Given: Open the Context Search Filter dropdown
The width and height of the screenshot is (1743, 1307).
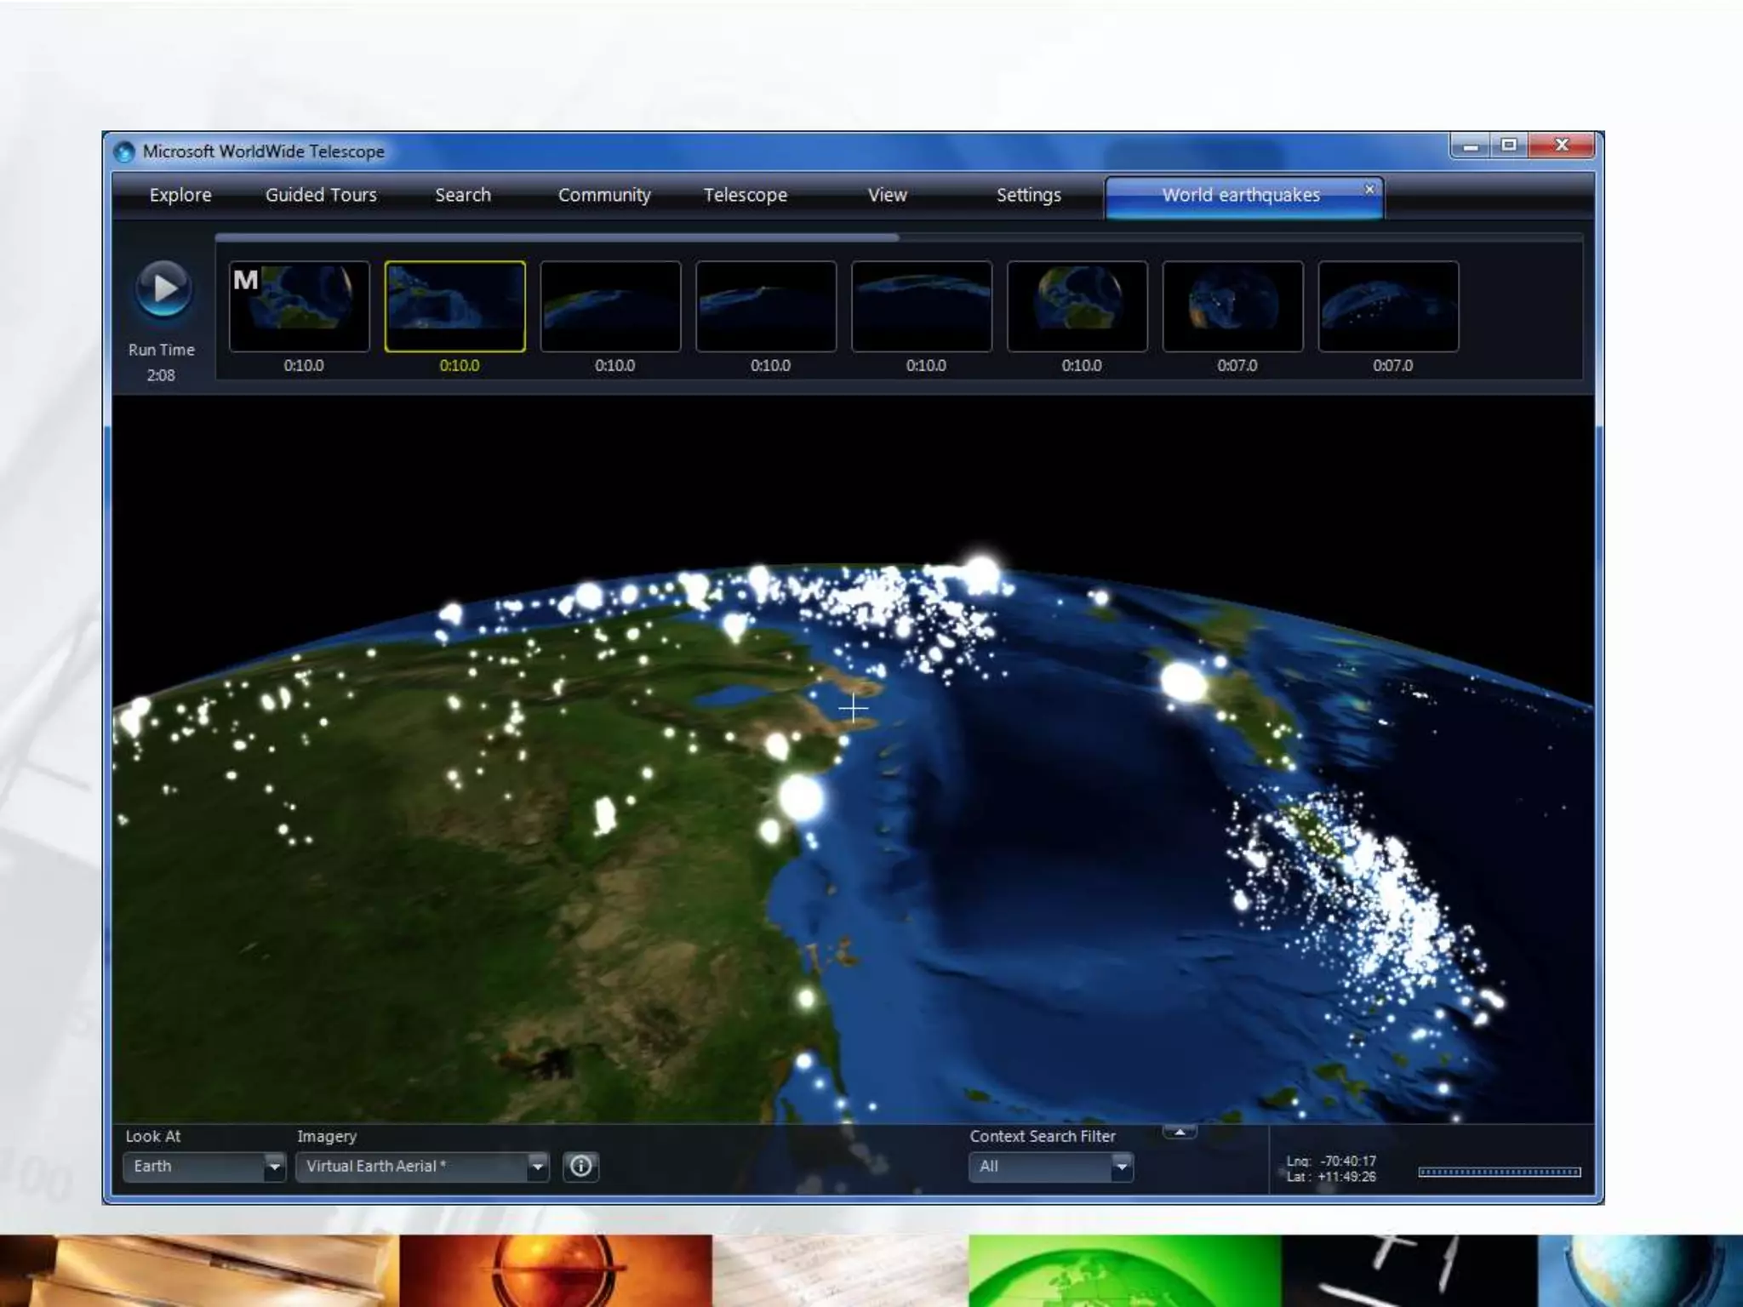Looking at the screenshot, I should point(1122,1167).
